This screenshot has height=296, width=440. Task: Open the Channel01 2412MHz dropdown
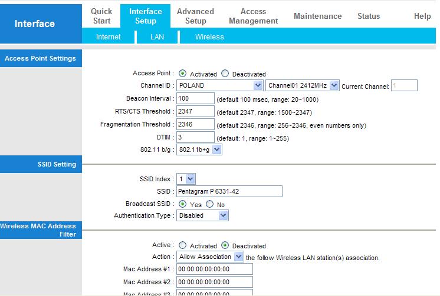pyautogui.click(x=302, y=85)
